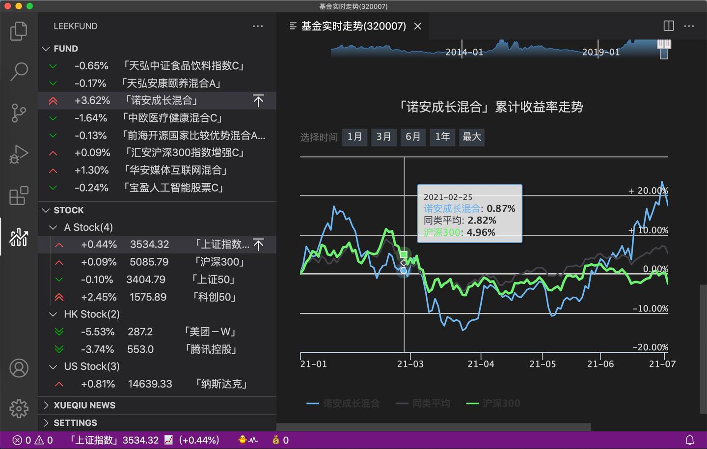This screenshot has width=707, height=449.
Task: Toggle 沪深300 series in chart legend
Action: pyautogui.click(x=493, y=403)
